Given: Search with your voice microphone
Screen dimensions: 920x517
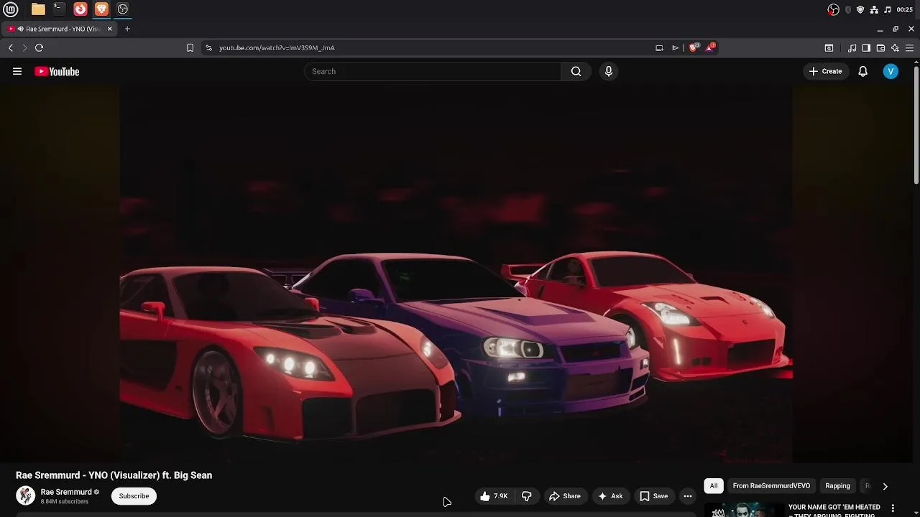Looking at the screenshot, I should tap(608, 71).
